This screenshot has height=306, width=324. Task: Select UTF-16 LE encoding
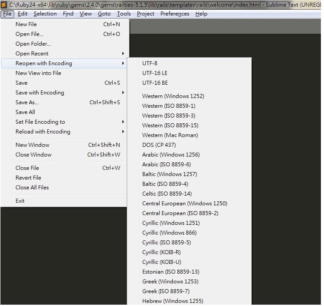click(190, 73)
